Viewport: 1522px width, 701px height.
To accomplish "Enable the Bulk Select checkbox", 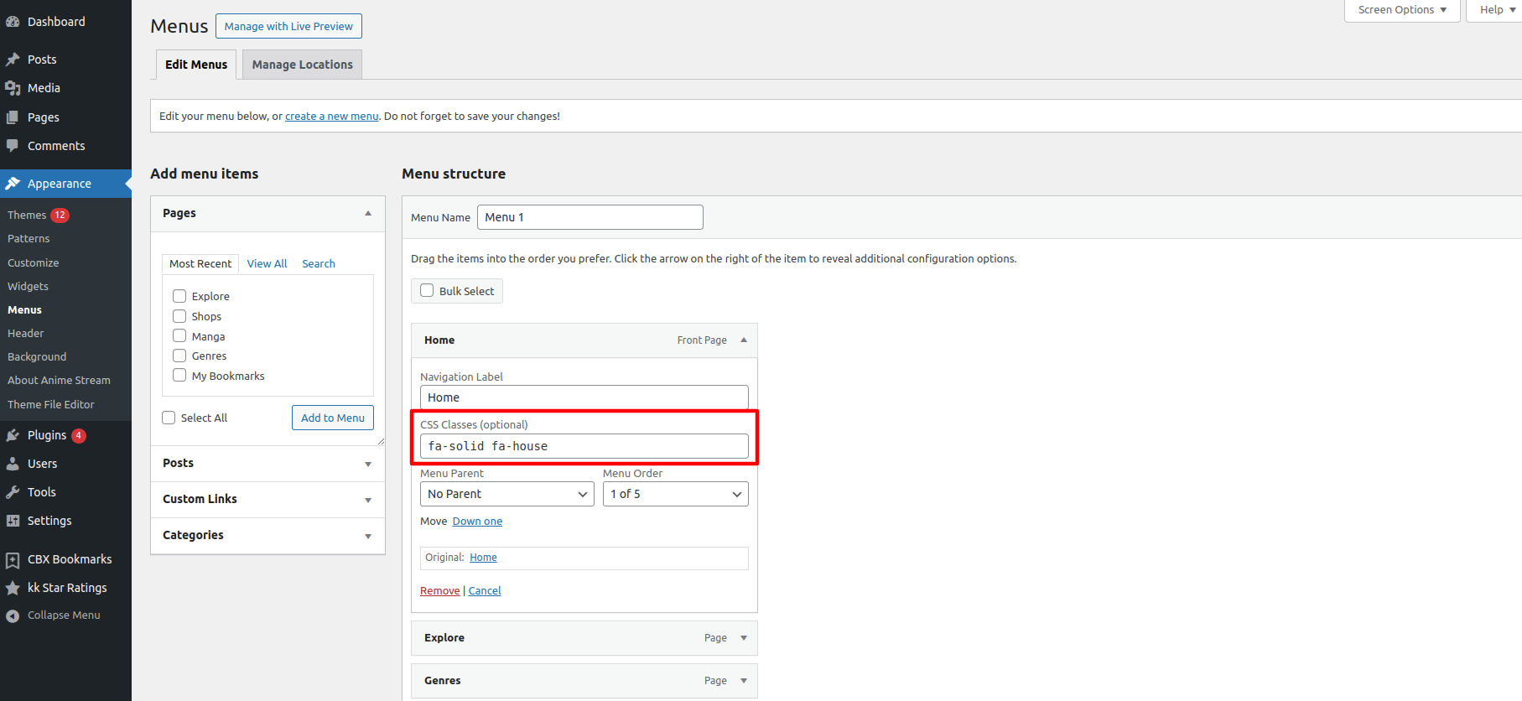I will point(427,291).
